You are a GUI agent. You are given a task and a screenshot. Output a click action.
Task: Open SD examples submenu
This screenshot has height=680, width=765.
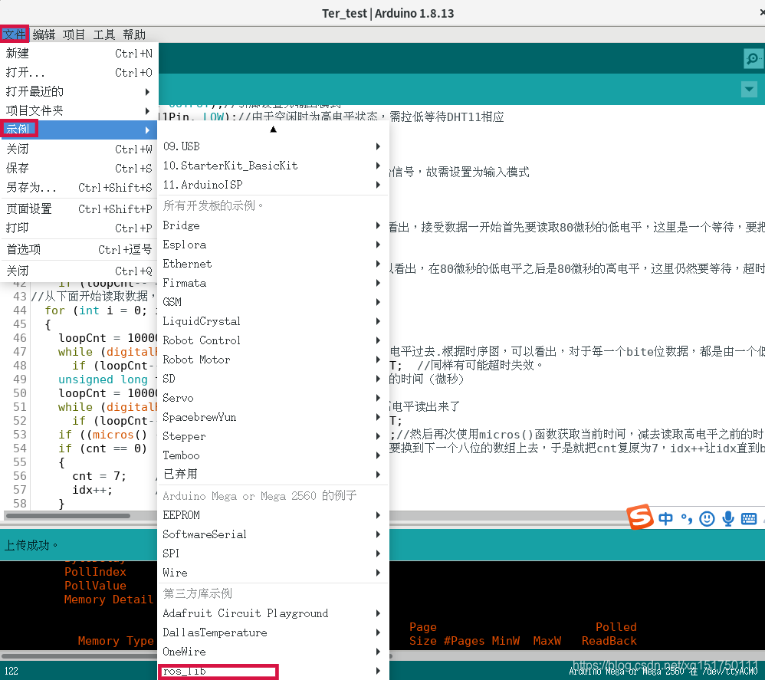(273, 379)
